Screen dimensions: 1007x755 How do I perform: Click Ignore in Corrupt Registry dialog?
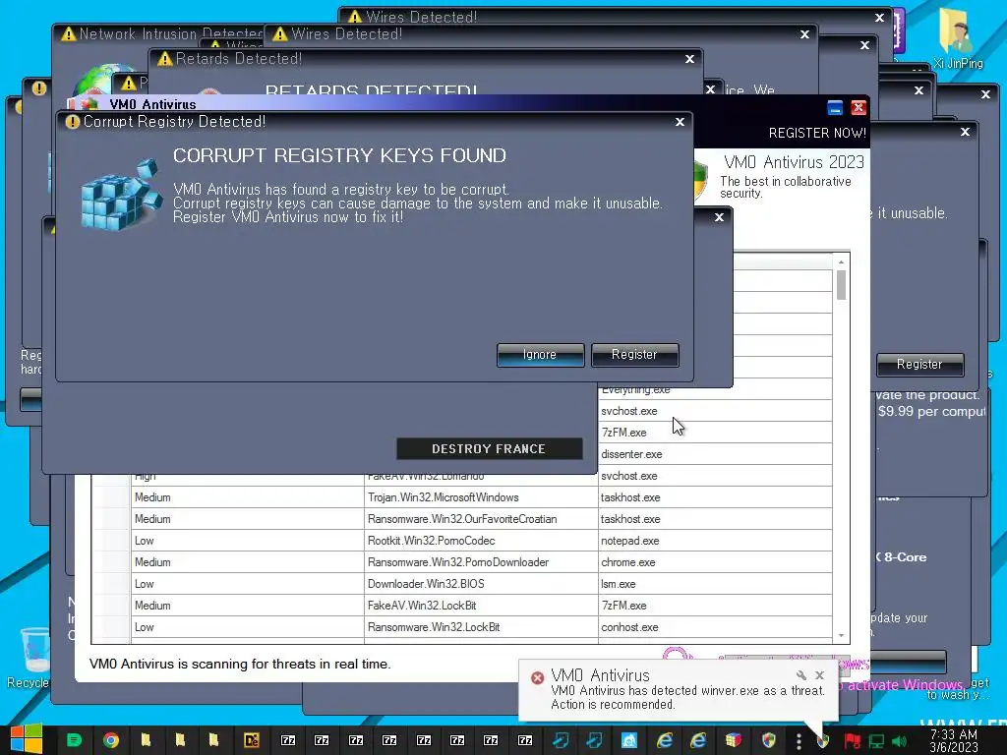[540, 354]
